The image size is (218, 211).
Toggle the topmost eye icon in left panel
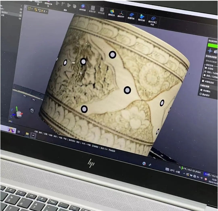point(21,9)
